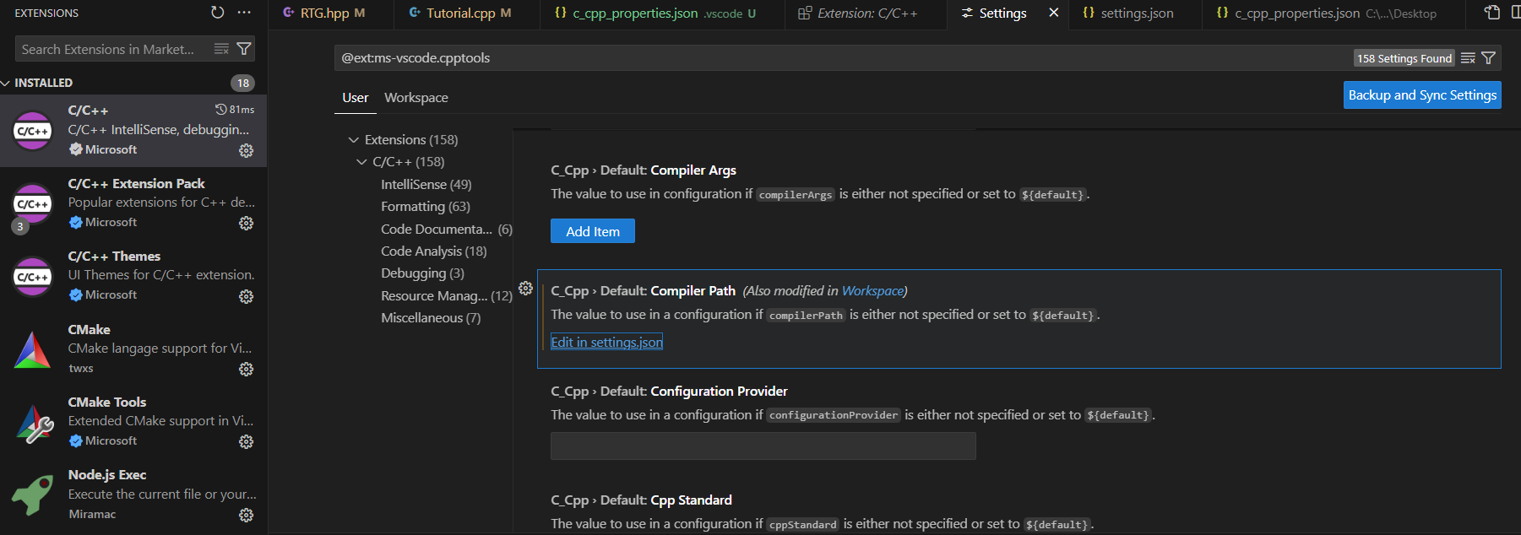Viewport: 1521px width, 535px height.
Task: Refresh the extensions list
Action: click(x=217, y=13)
